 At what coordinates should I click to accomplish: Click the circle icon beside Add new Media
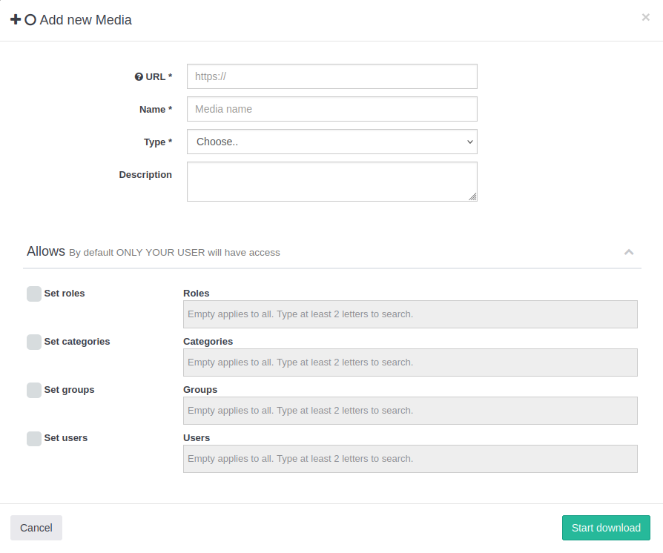[30, 20]
